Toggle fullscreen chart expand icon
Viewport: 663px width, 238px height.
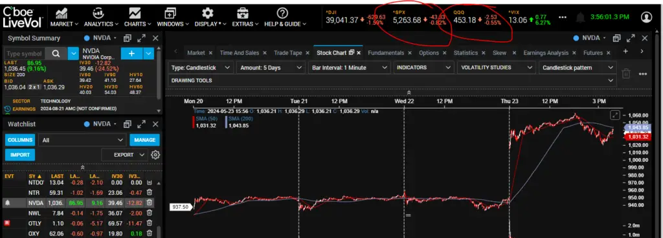615,115
